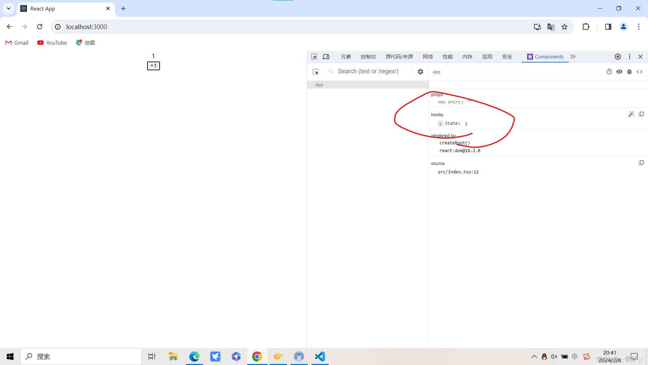Activate React component inspect picker icon

[316, 72]
